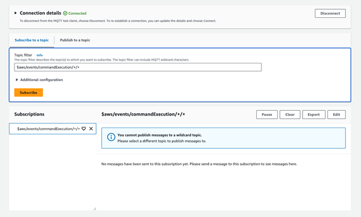The height and width of the screenshot is (217, 361).
Task: Select Subscribe to a topic tab
Action: 32,40
